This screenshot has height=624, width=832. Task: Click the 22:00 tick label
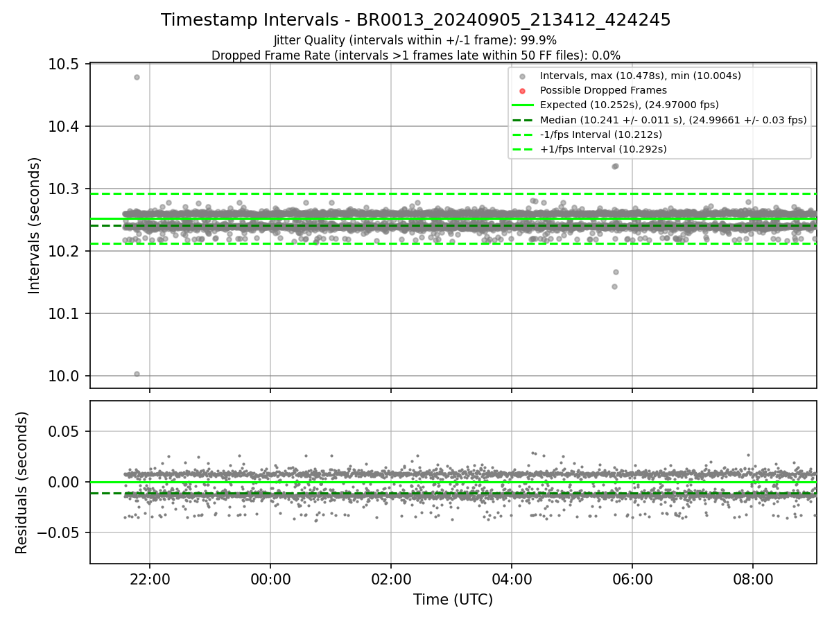pyautogui.click(x=150, y=580)
